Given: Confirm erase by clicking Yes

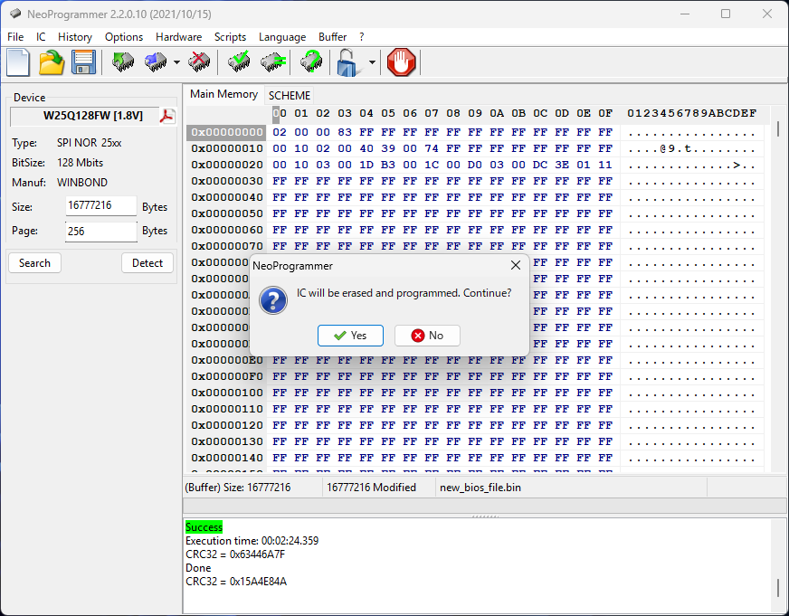Looking at the screenshot, I should [350, 336].
